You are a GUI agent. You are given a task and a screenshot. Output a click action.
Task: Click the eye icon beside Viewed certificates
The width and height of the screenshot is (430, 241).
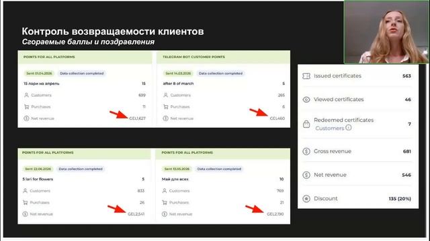pos(306,100)
